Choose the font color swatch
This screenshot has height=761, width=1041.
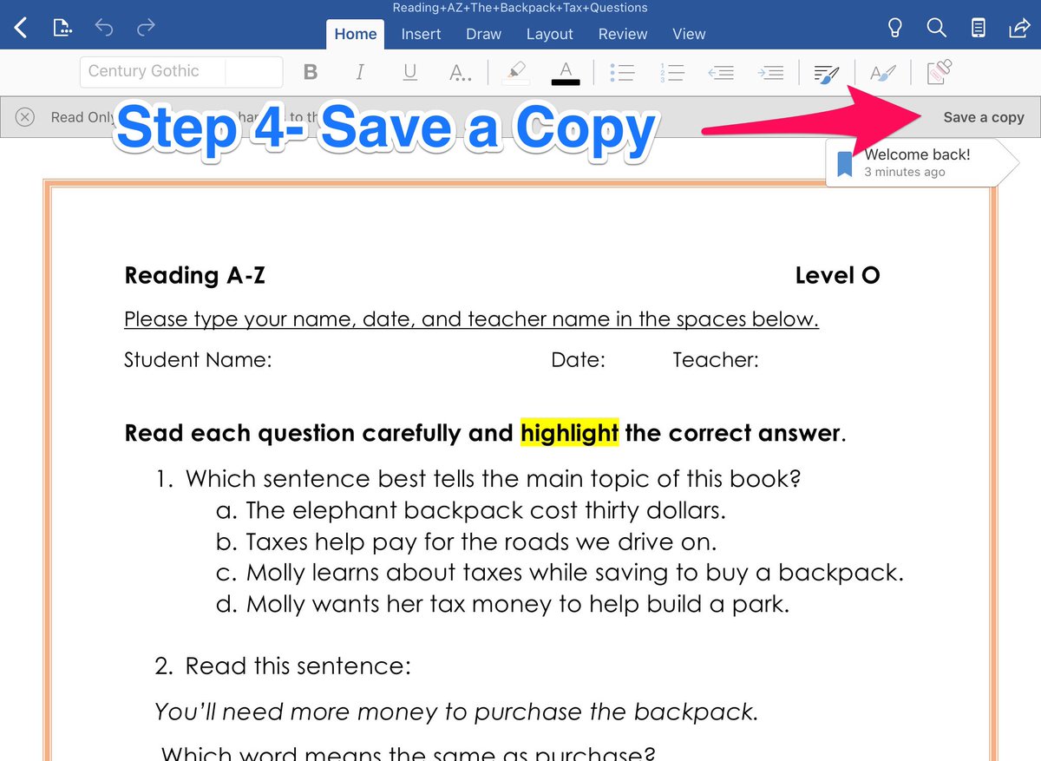[566, 73]
